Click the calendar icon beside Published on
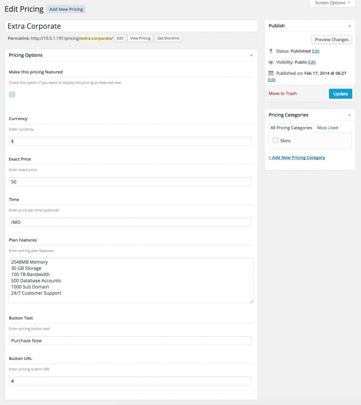Screen dimensions: 361x405 point(271,73)
